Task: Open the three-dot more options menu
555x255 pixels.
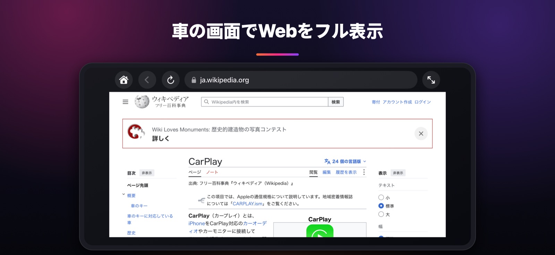Action: [364, 172]
